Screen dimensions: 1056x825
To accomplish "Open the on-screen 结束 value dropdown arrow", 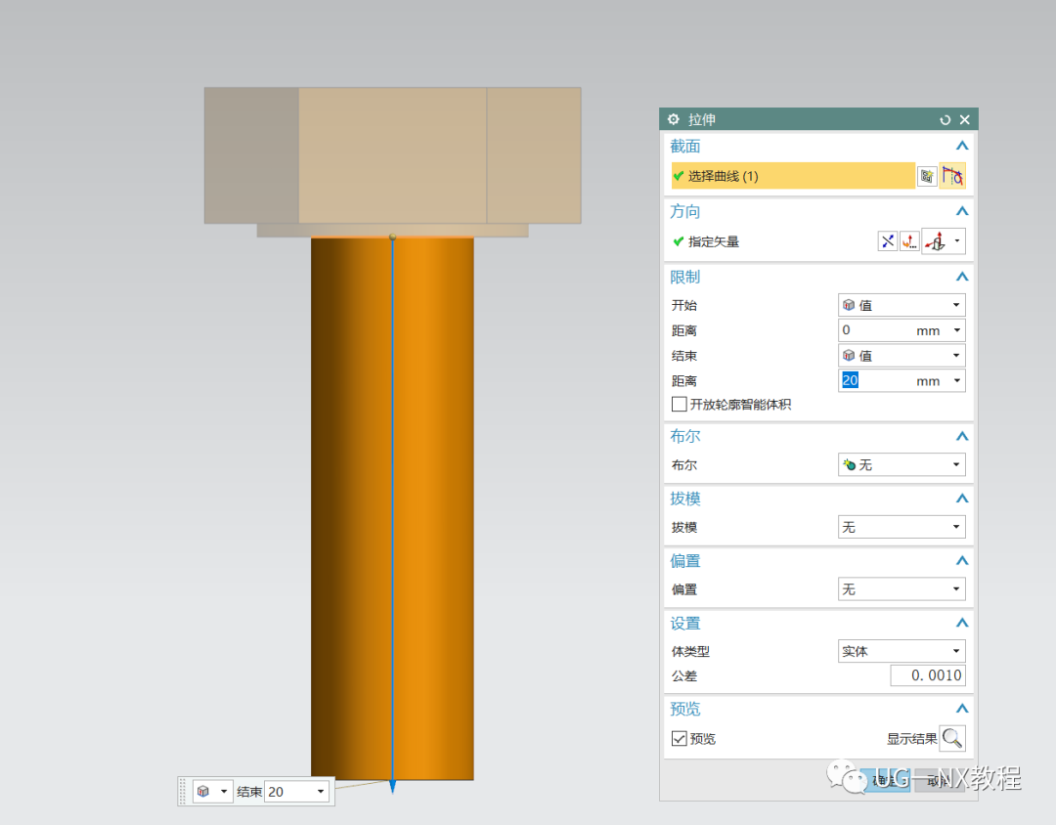I will pos(321,792).
